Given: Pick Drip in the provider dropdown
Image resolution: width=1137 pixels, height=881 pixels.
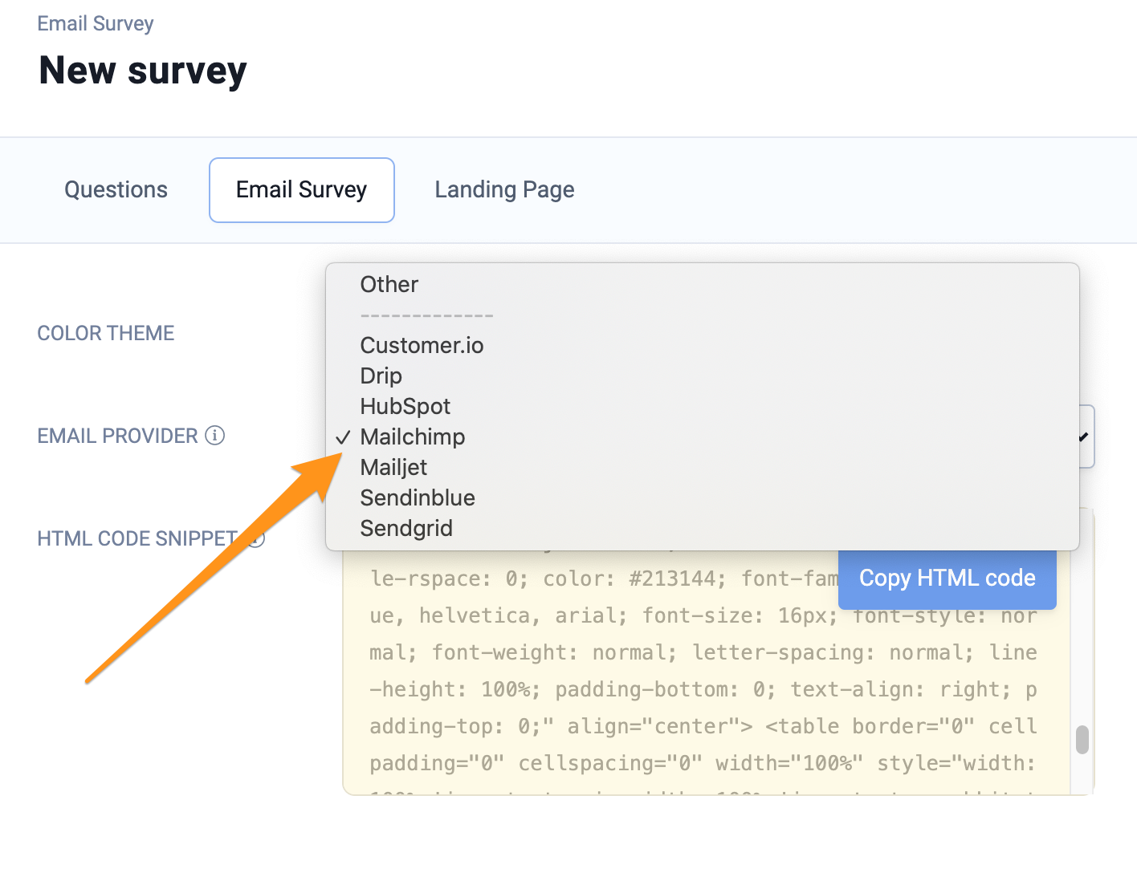Looking at the screenshot, I should pos(381,376).
